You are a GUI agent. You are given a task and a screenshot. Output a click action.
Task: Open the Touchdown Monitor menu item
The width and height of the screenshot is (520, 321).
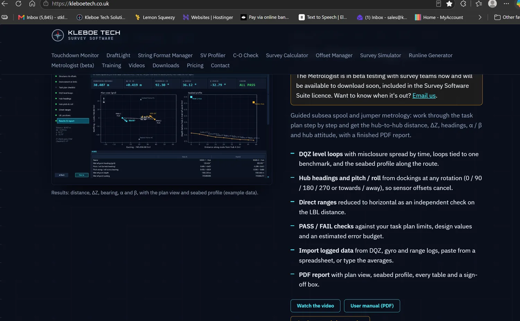75,55
